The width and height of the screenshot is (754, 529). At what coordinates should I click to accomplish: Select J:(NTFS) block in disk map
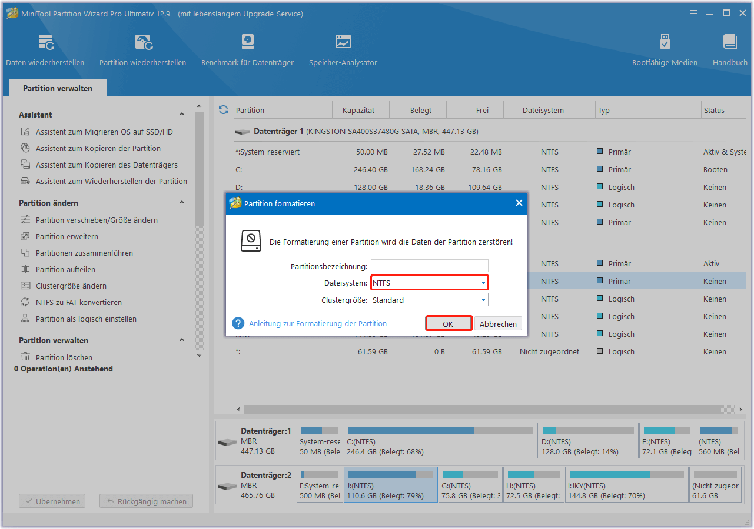click(391, 485)
